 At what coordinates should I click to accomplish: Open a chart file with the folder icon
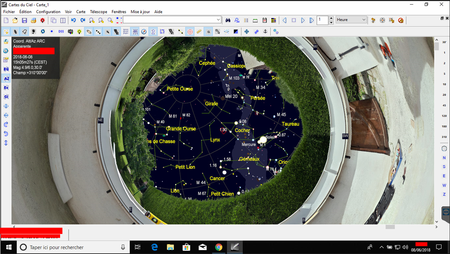[x=15, y=20]
